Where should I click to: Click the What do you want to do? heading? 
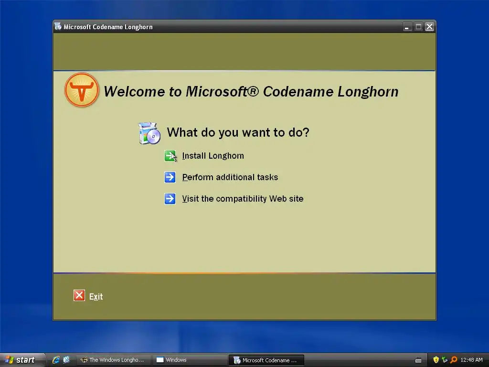[x=238, y=133]
